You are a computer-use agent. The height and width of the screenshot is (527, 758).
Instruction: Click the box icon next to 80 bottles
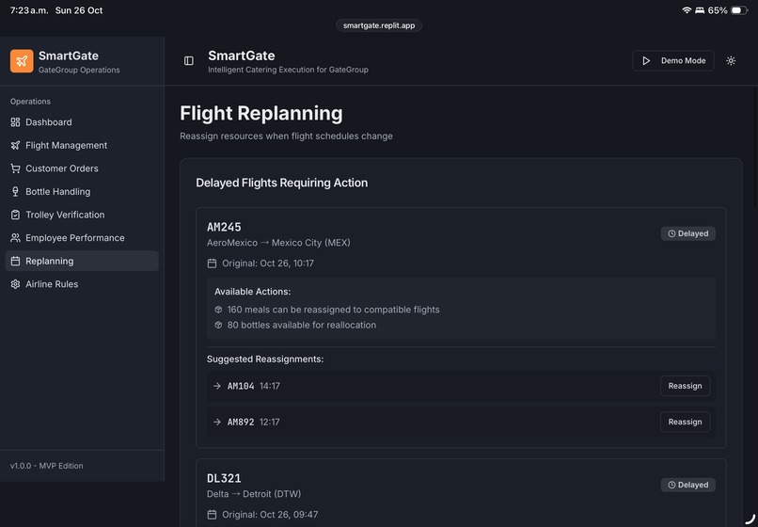[x=218, y=325]
